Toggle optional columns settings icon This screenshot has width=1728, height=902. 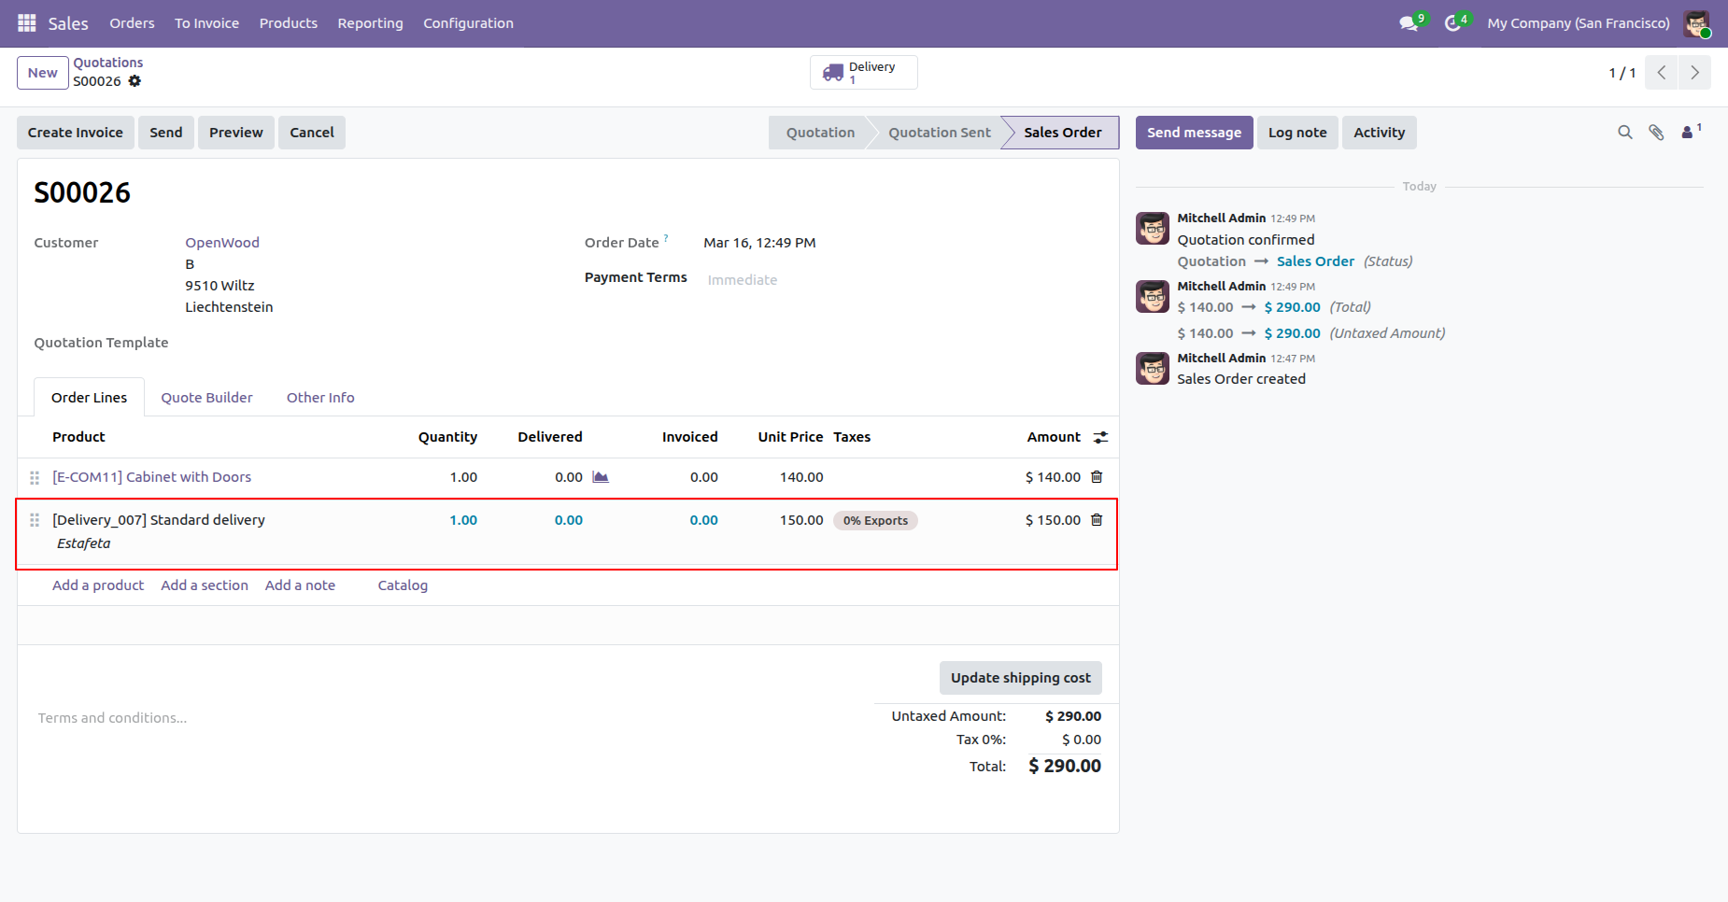click(x=1100, y=437)
